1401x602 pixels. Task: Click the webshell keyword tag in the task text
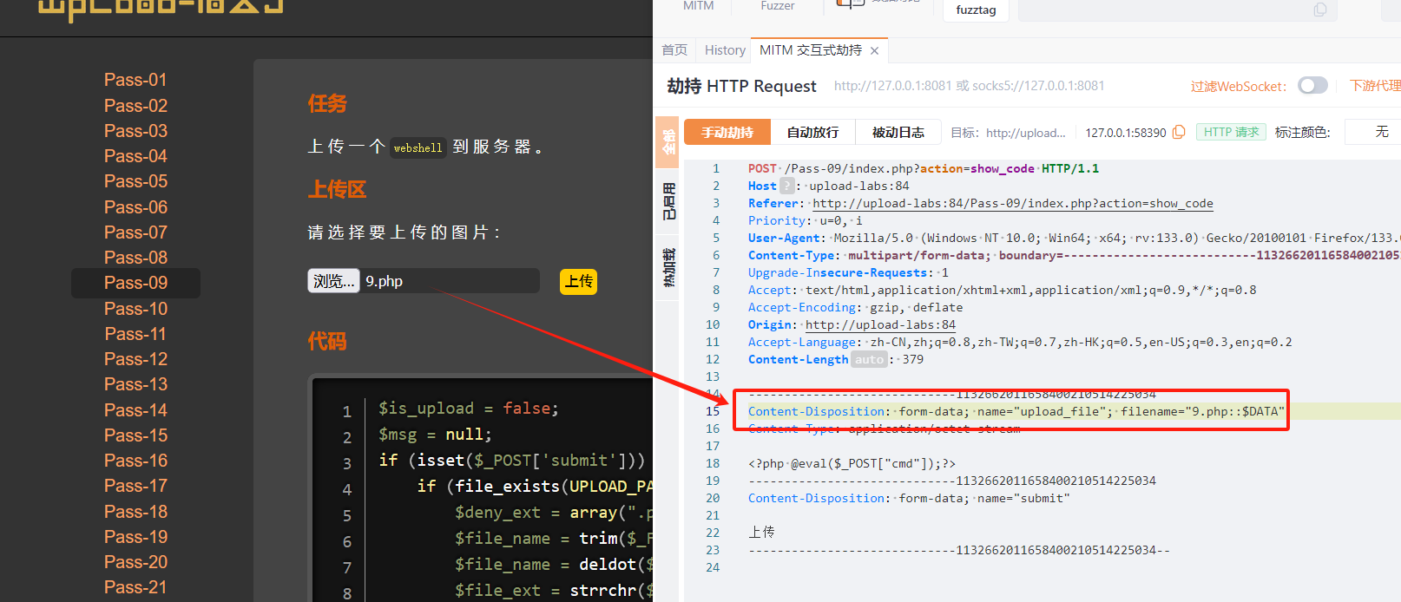(x=418, y=147)
